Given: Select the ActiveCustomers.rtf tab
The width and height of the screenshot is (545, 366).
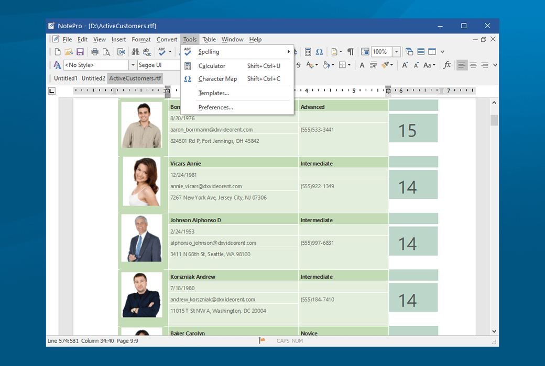Looking at the screenshot, I should (135, 78).
